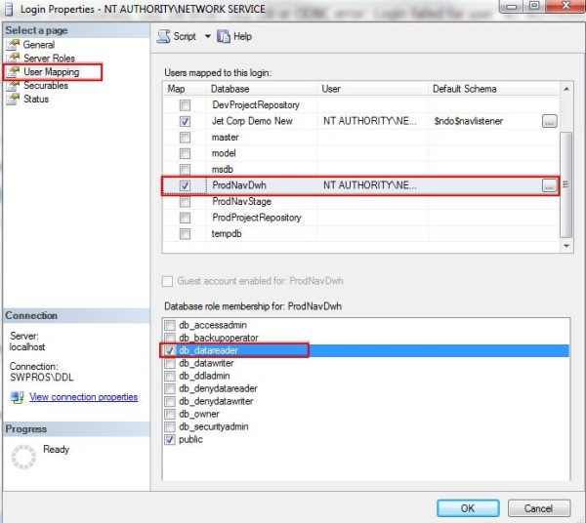
Task: Open the Script dropdown arrow
Action: point(207,36)
